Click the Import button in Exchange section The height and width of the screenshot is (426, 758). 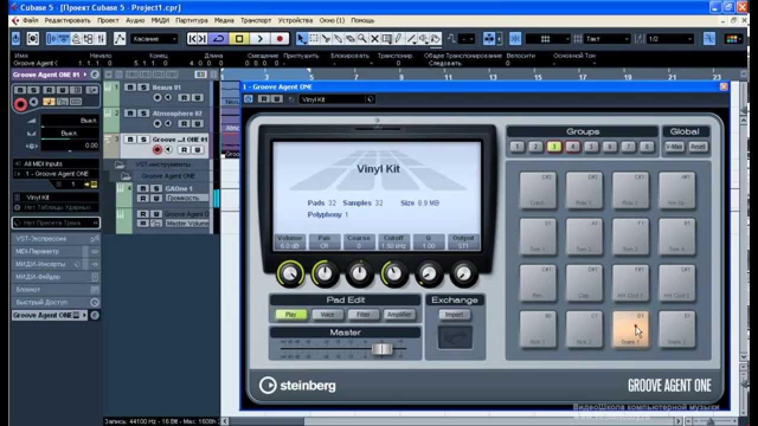tap(455, 315)
